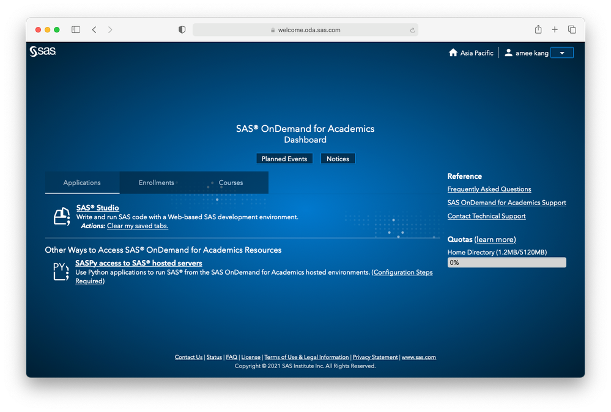Click Clear my saved tabs link
This screenshot has width=611, height=412.
(138, 226)
